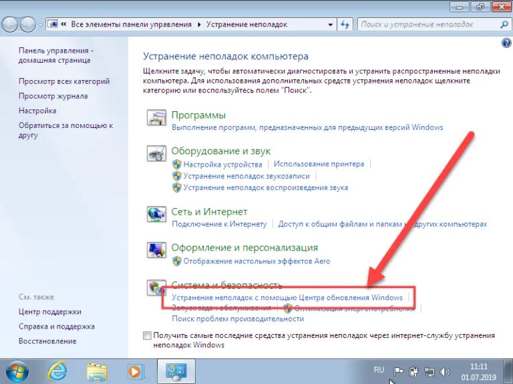Click Отображение настольных эффектов Aero link
513x384 pixels.
256,261
